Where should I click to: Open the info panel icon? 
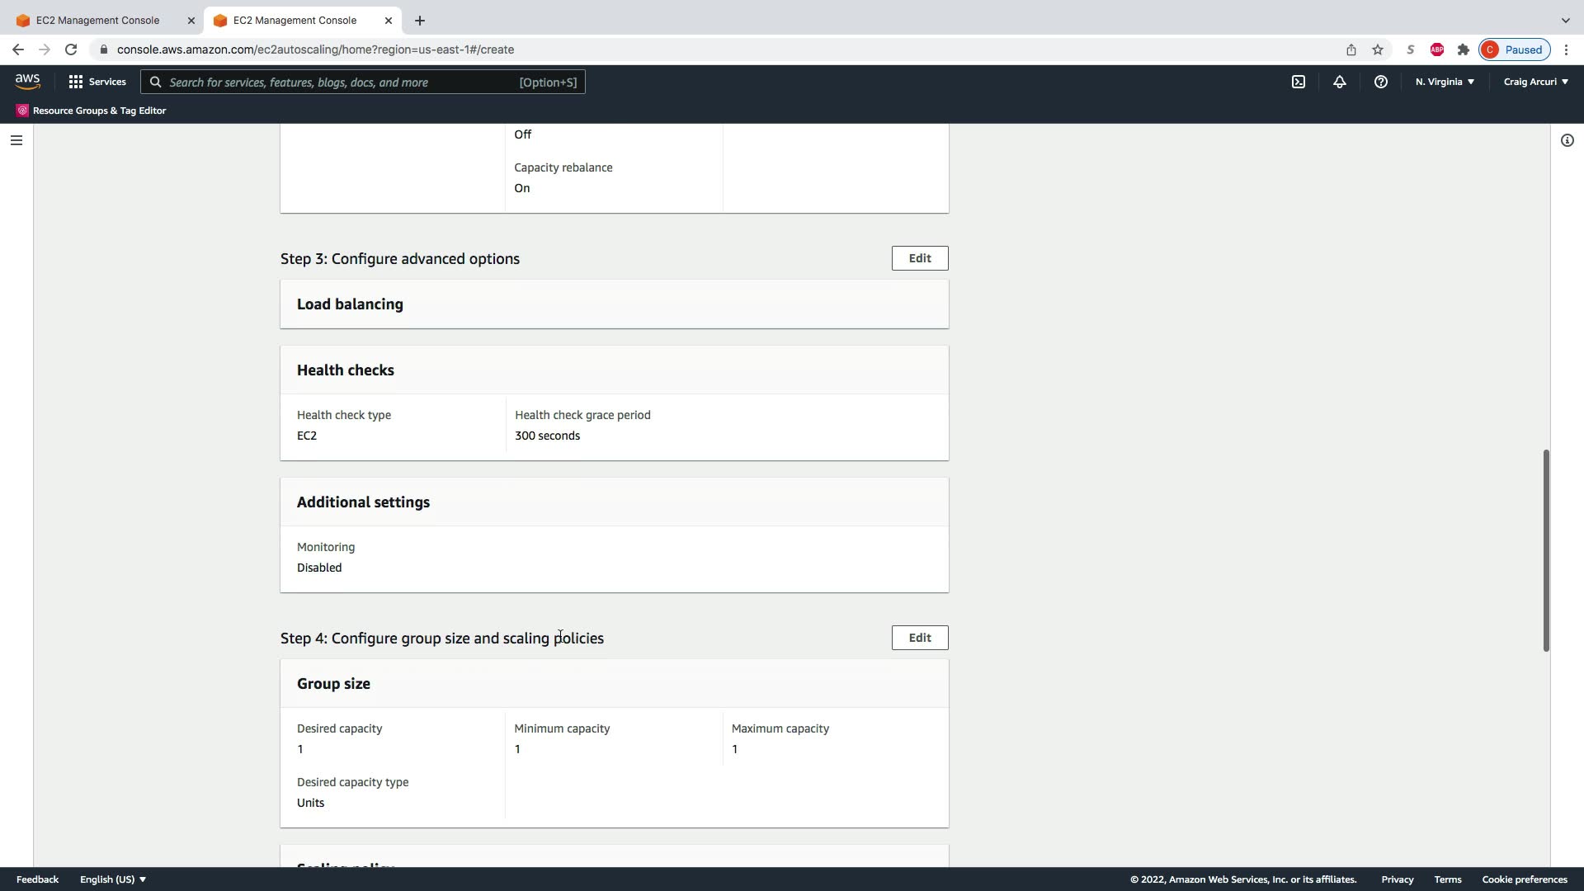tap(1567, 140)
